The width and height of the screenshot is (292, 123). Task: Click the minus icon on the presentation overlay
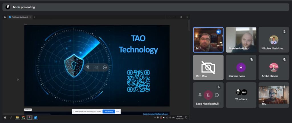point(105,67)
